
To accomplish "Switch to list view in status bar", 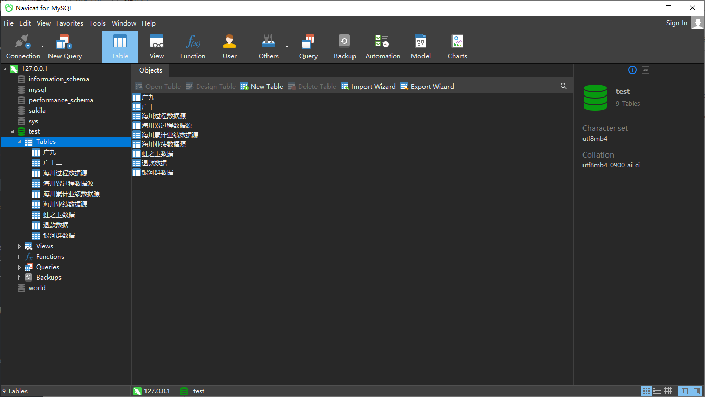I will point(646,391).
